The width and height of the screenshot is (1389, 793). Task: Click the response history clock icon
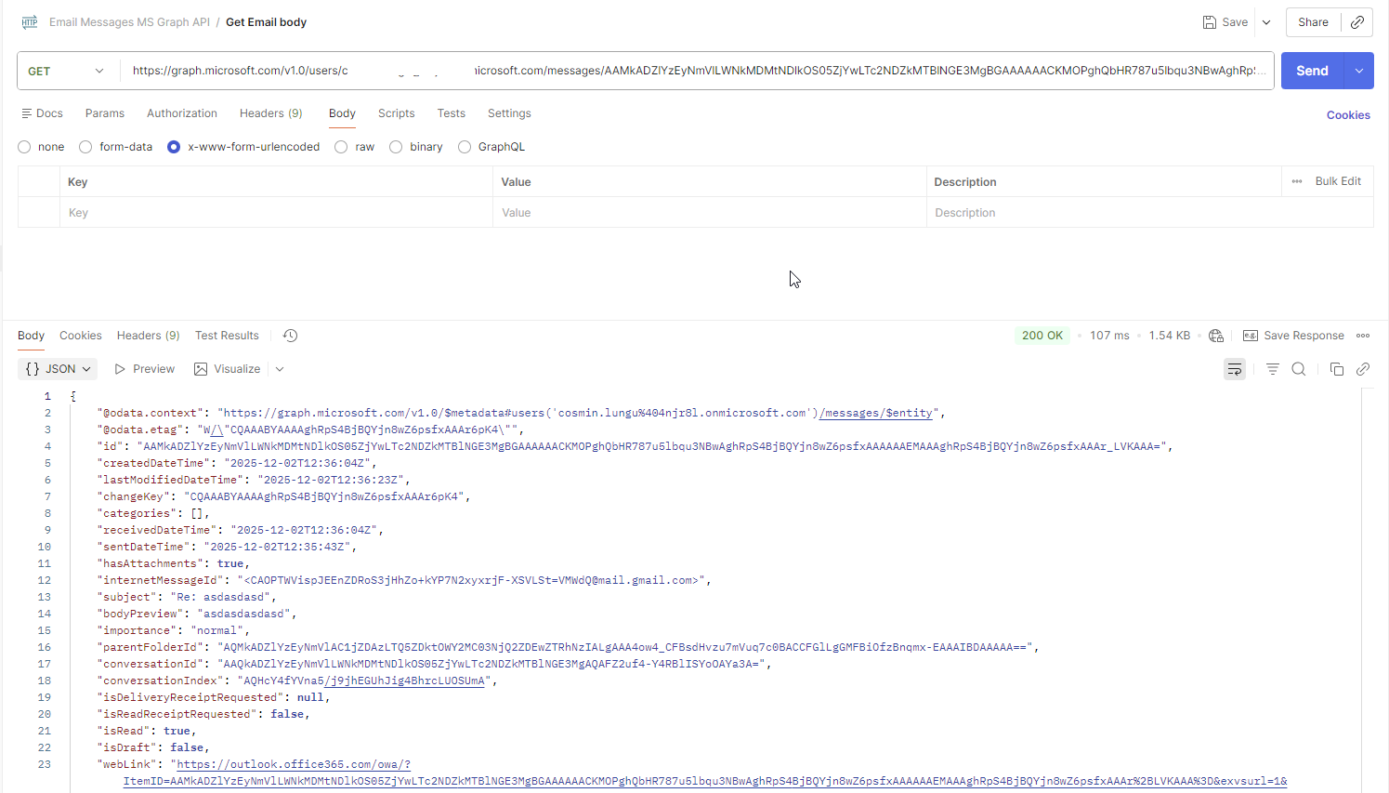tap(290, 336)
